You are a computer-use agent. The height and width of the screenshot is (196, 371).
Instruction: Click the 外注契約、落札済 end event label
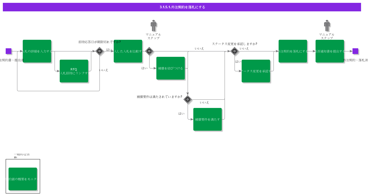pyautogui.click(x=355, y=60)
